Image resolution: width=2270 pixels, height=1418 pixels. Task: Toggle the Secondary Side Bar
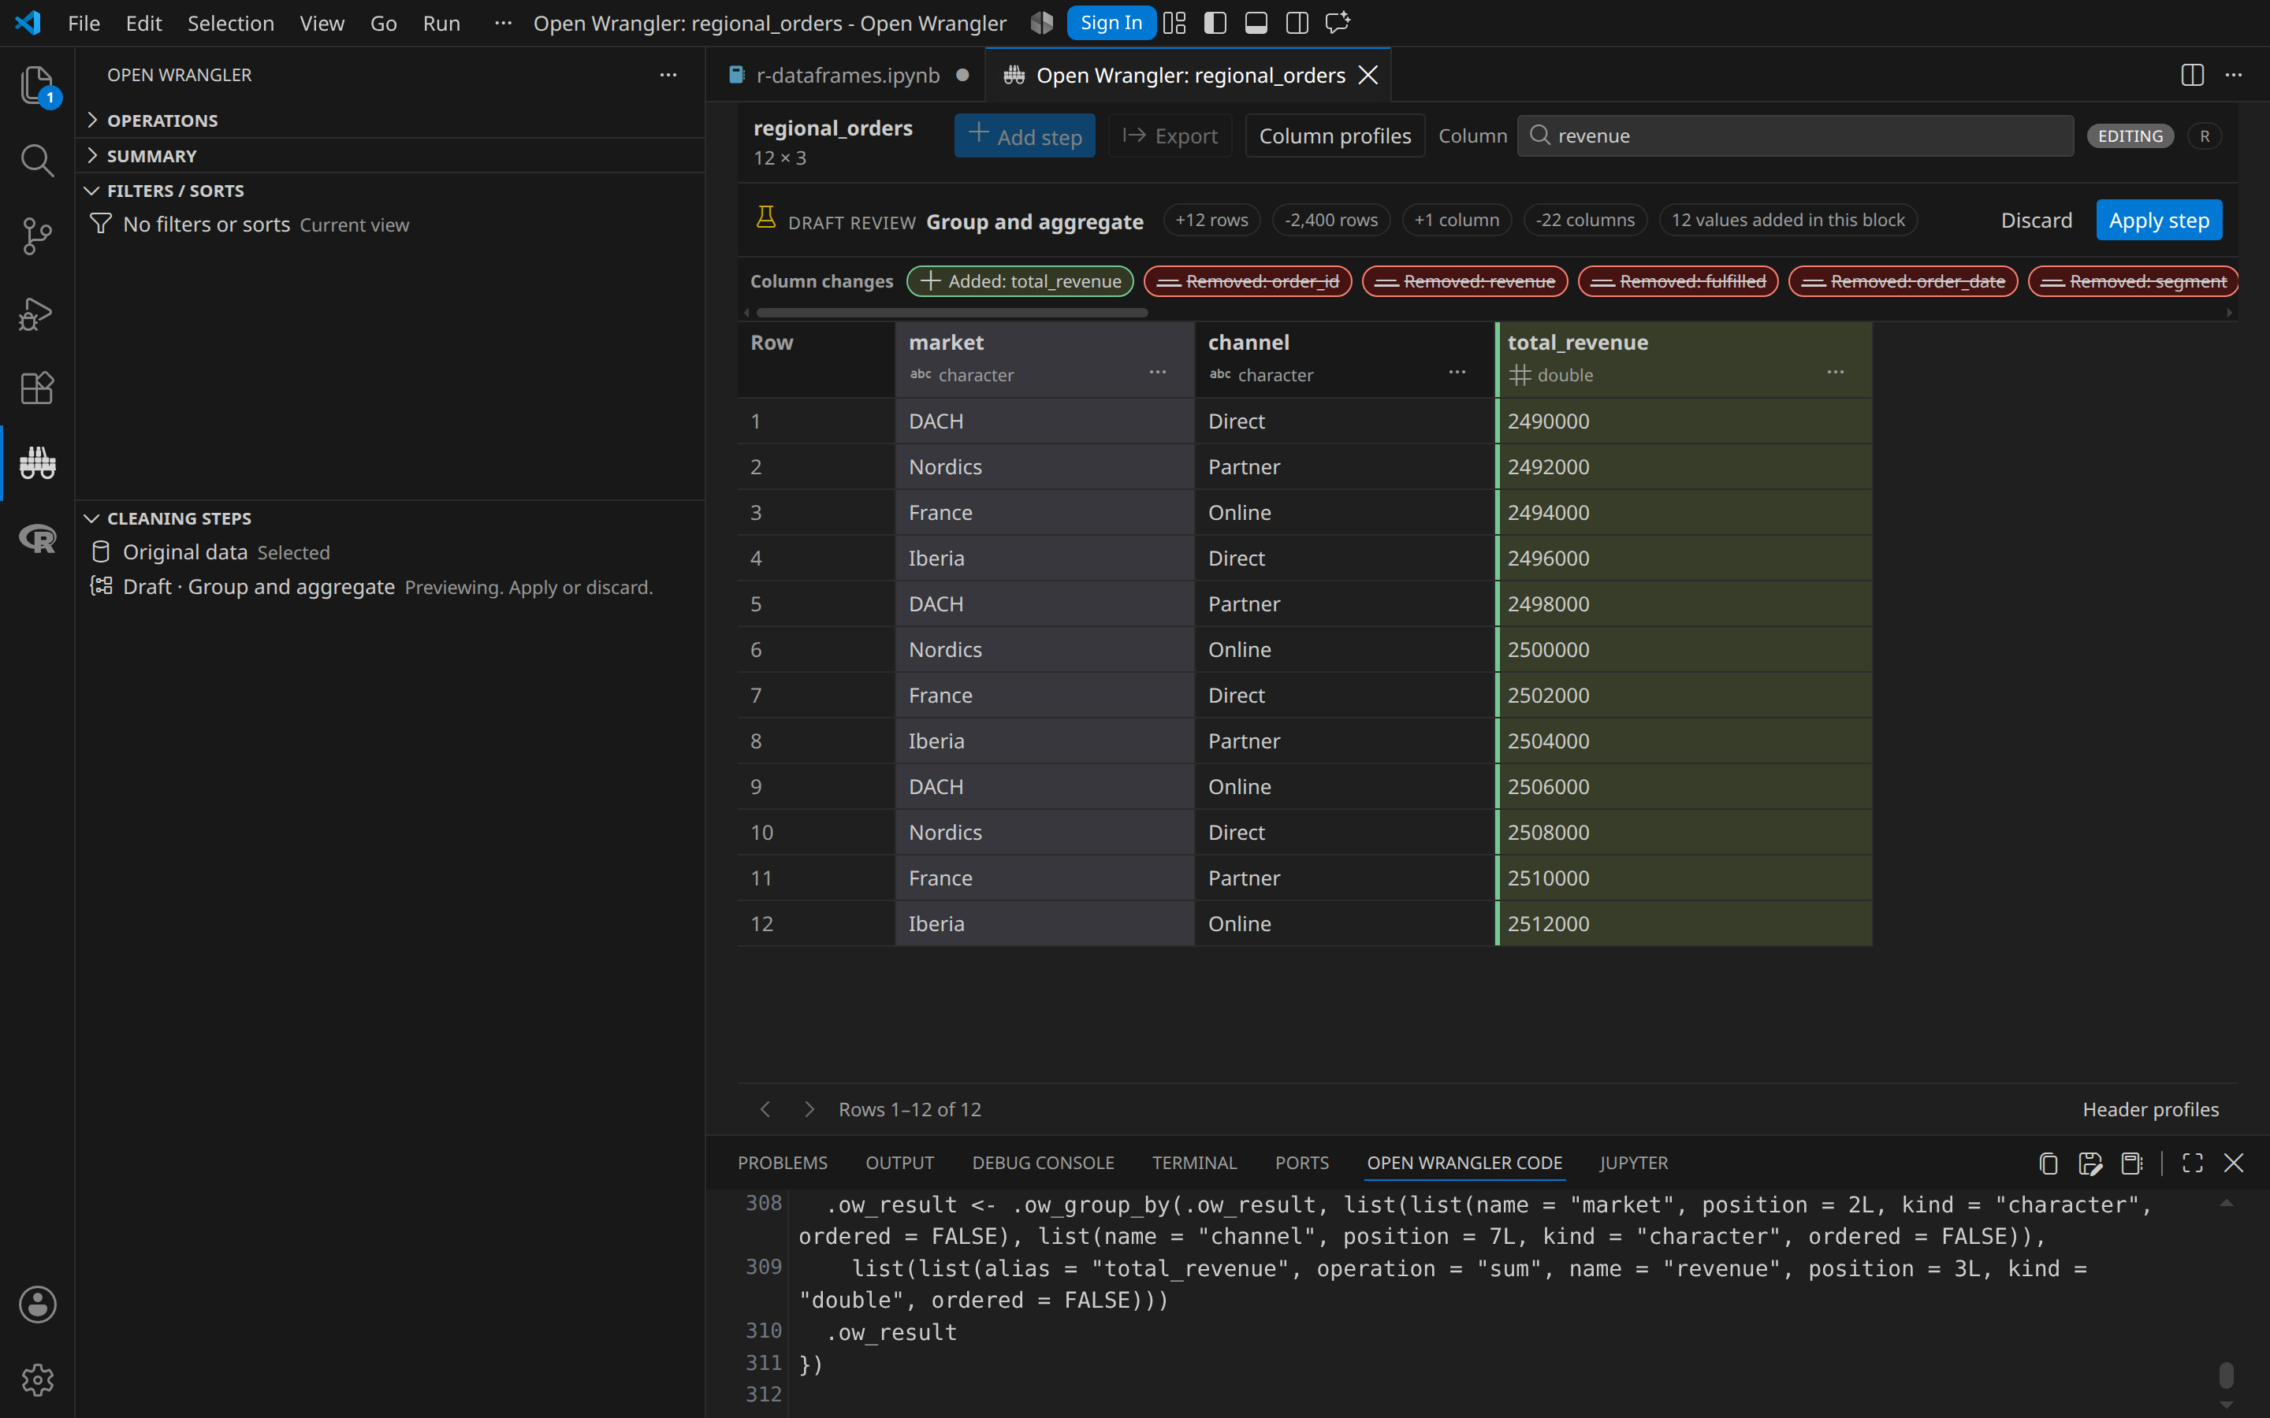[1297, 23]
